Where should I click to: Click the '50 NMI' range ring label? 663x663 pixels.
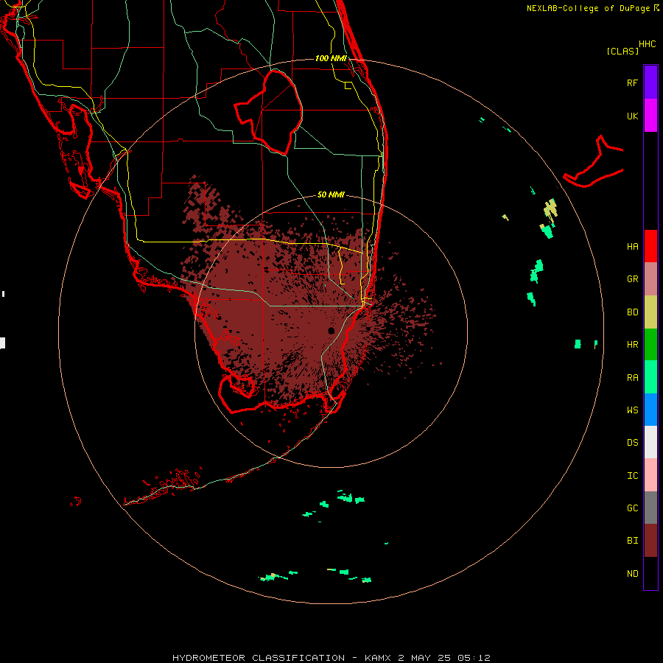(331, 194)
